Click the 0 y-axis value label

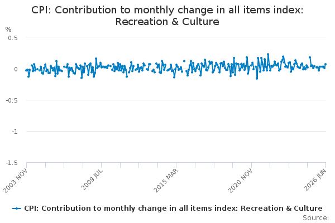coord(16,69)
